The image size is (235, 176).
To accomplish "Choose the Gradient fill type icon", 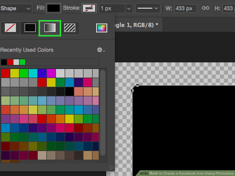I will coord(50,28).
